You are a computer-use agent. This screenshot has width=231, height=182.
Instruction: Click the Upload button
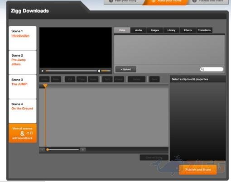click(x=126, y=69)
